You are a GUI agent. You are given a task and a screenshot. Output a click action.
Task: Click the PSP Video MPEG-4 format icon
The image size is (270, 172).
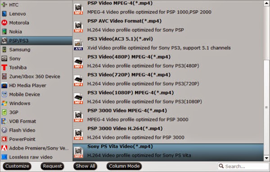[x=78, y=9]
